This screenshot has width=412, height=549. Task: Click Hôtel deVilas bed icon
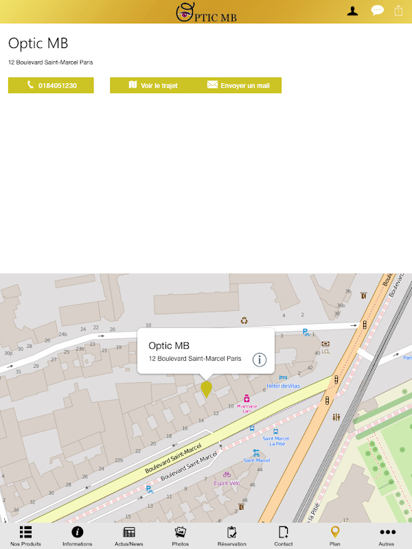coord(283,377)
